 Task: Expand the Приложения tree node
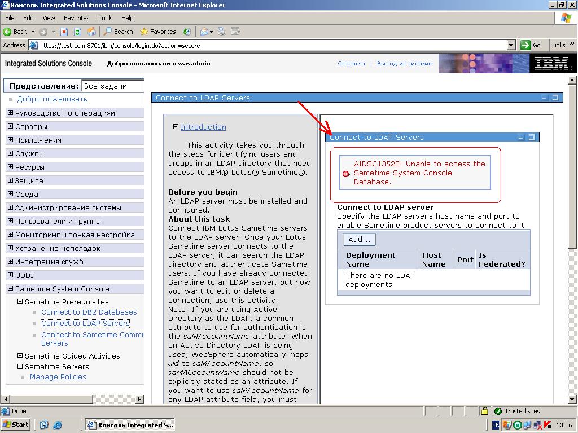coord(11,140)
